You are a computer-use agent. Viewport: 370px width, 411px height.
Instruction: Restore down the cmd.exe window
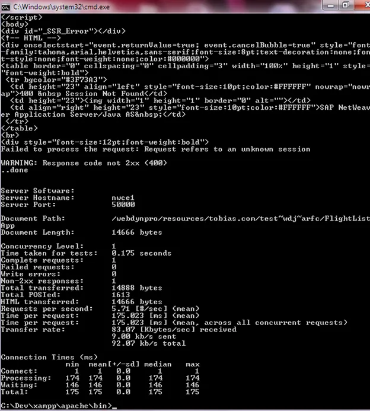(346, 5)
